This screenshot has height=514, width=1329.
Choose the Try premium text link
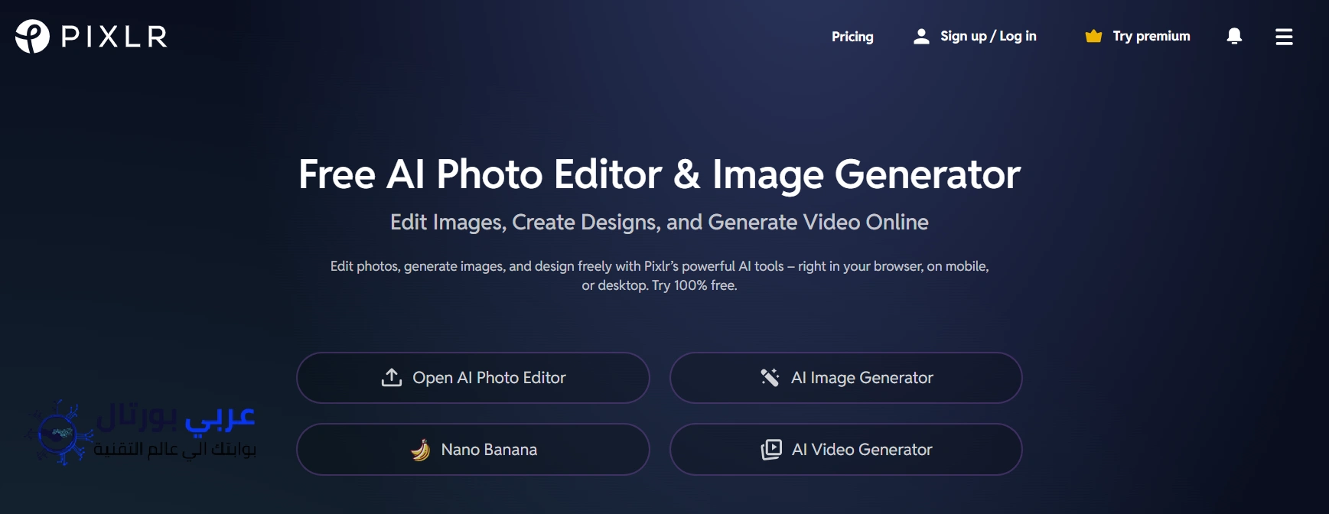tap(1151, 36)
